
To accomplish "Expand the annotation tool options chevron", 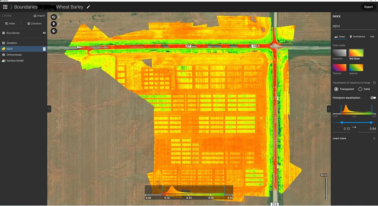I will click(x=59, y=24).
